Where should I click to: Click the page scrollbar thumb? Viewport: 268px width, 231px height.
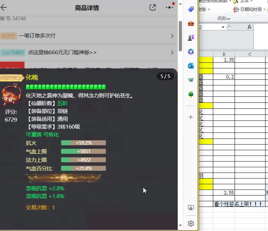point(180,36)
